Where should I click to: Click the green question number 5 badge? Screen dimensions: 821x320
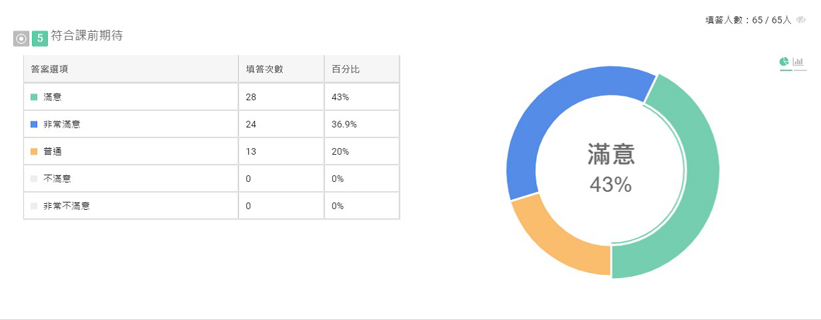click(x=40, y=39)
